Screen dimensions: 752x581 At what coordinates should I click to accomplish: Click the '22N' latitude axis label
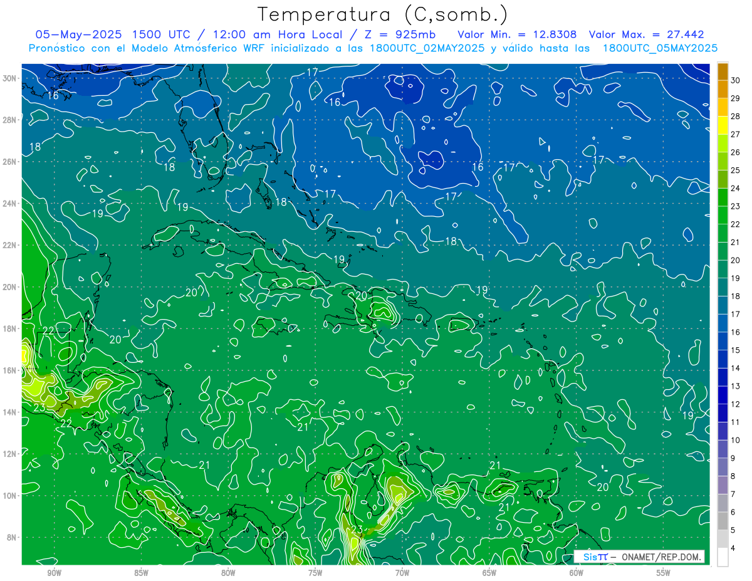pyautogui.click(x=11, y=245)
